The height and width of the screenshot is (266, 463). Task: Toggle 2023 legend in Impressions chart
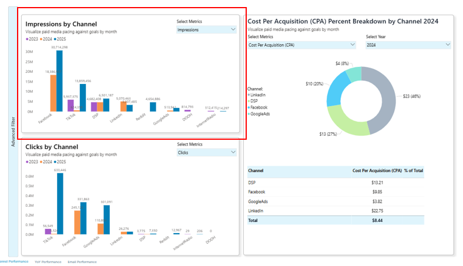tap(33, 38)
